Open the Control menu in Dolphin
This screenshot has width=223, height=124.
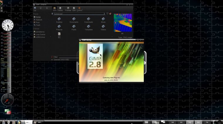pos(79,9)
